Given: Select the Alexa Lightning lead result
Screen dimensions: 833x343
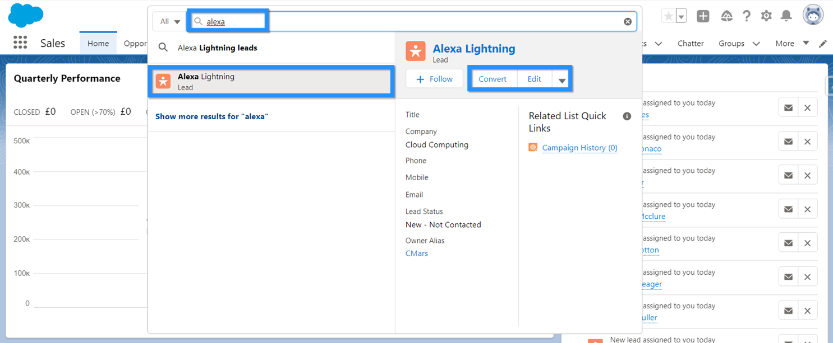Looking at the screenshot, I should pos(271,81).
